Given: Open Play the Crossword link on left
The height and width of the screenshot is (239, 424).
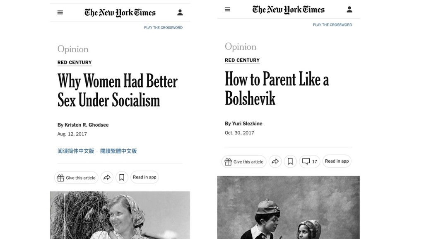Looking at the screenshot, I should coord(163,28).
